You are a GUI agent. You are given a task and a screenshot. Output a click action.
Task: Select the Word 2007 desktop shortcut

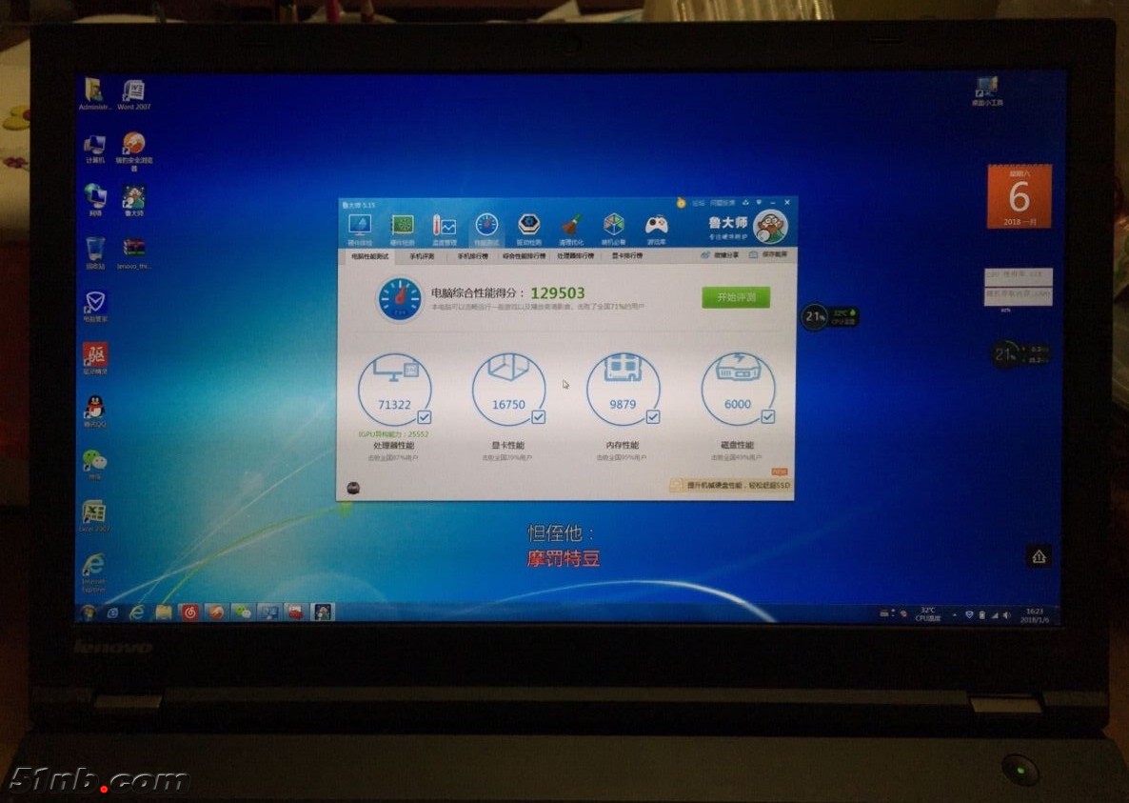click(x=134, y=95)
